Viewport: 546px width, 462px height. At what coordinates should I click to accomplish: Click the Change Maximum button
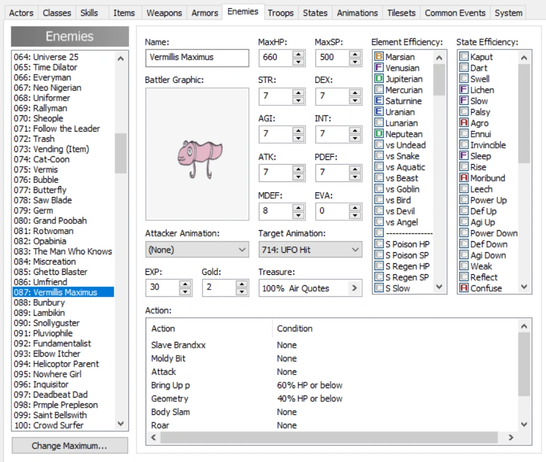point(70,446)
